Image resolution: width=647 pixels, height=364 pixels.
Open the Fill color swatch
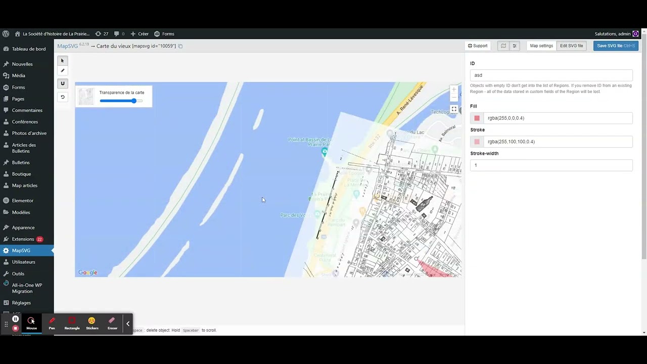pos(477,118)
